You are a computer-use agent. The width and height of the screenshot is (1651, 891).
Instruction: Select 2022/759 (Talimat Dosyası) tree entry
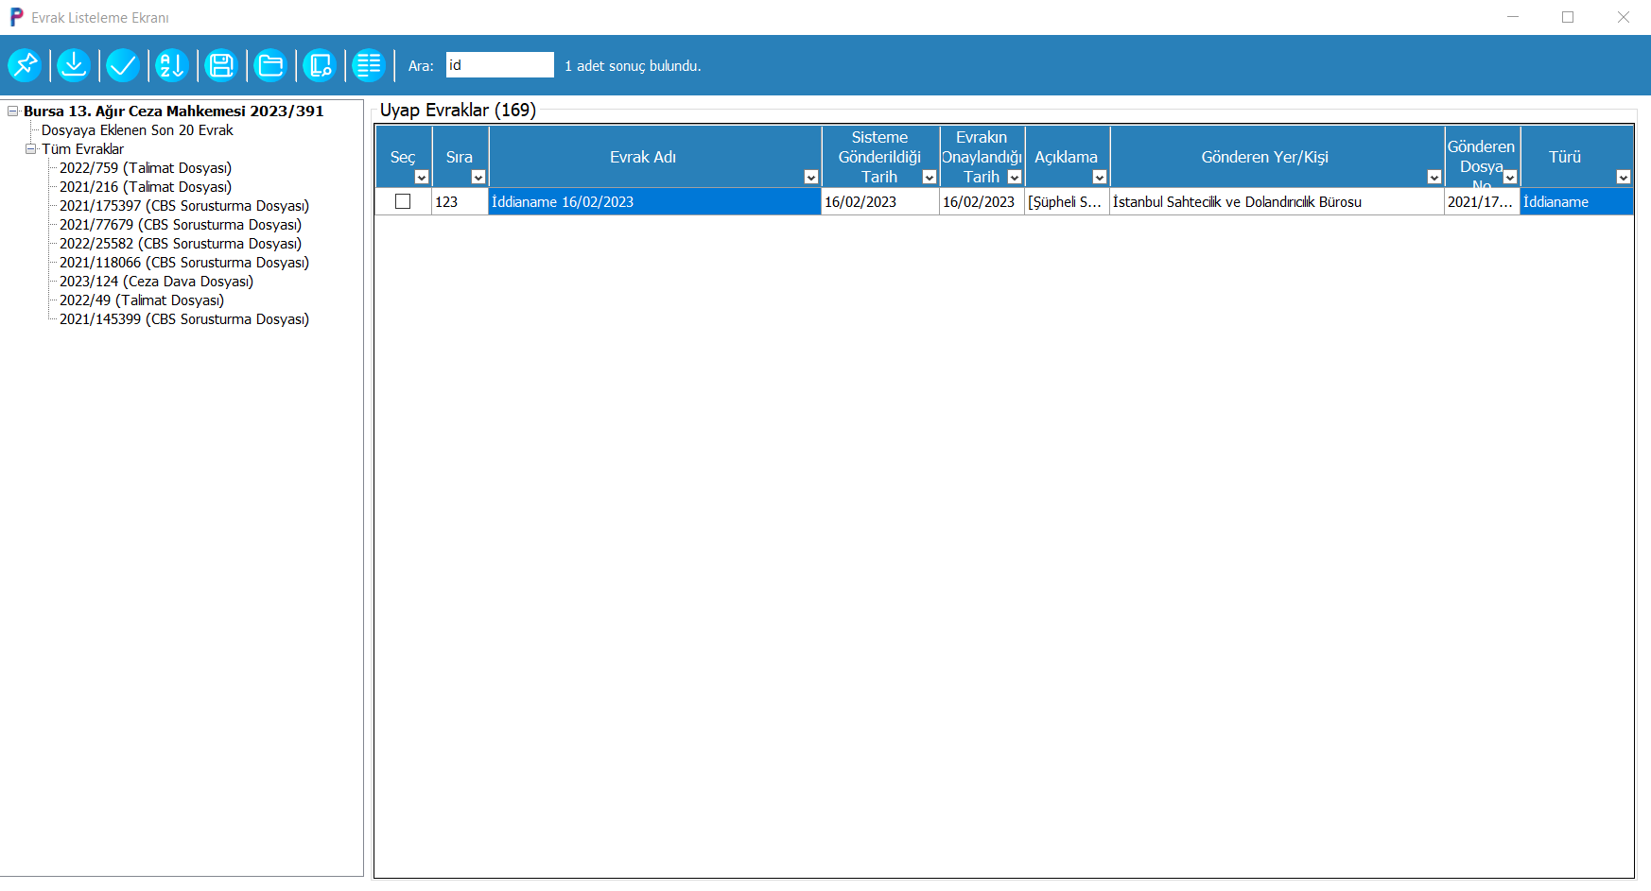coord(146,168)
